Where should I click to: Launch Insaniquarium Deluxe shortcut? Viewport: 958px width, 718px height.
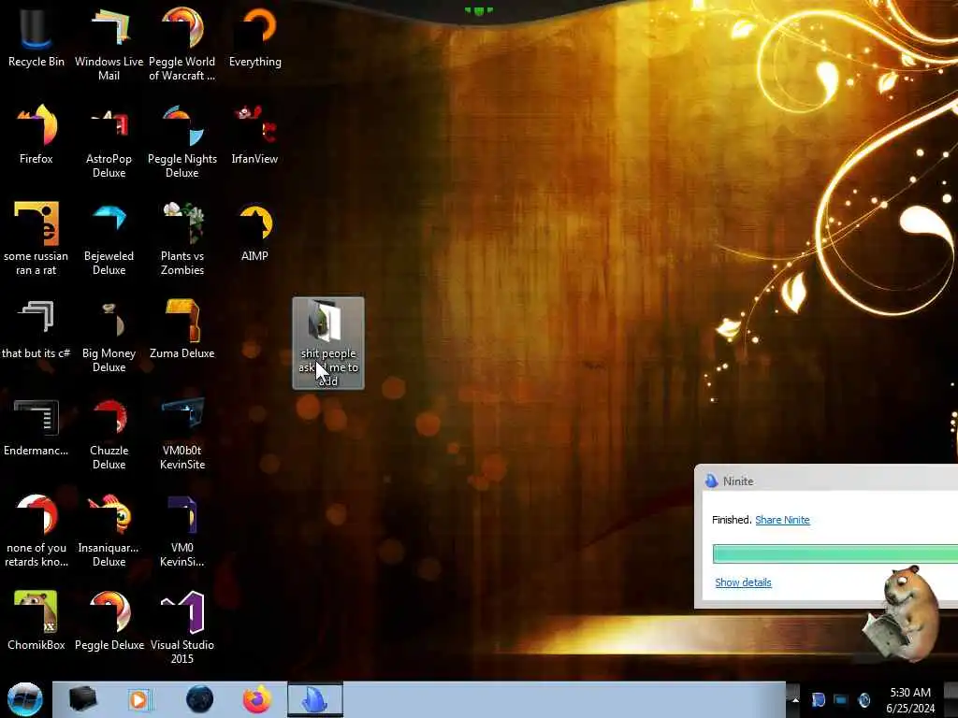(109, 531)
